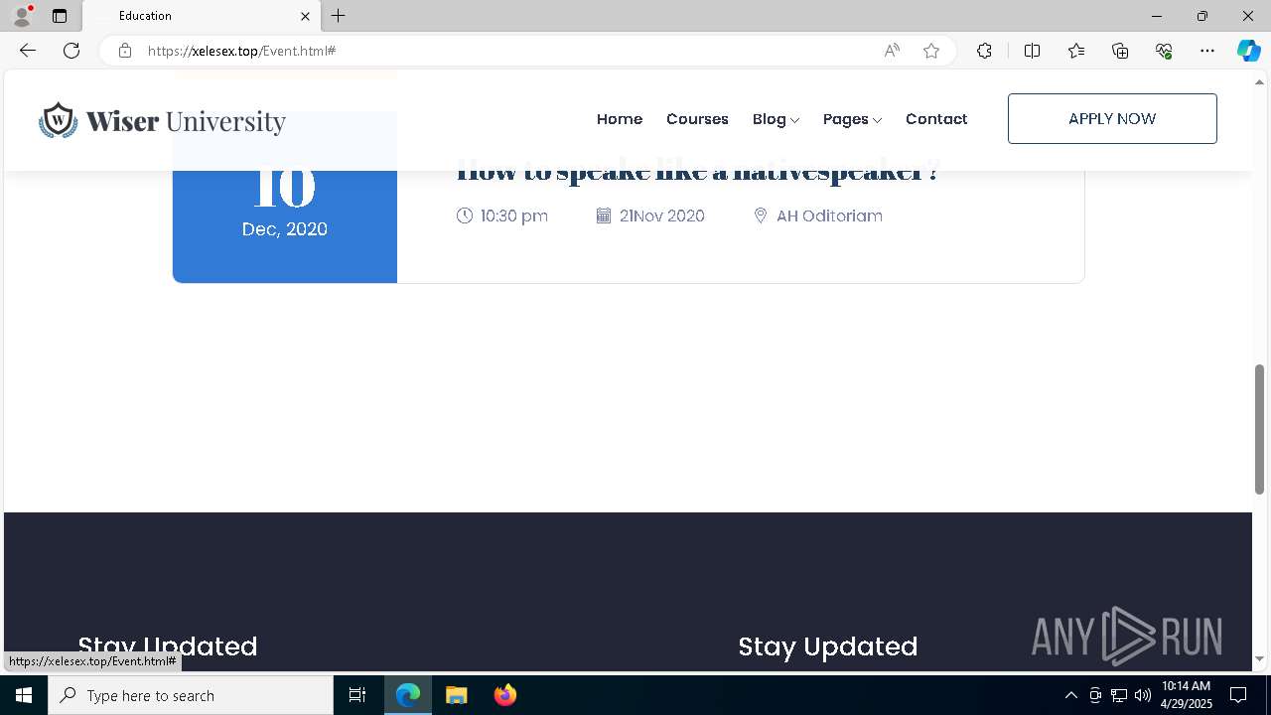Click the APPLY NOW button
The height and width of the screenshot is (715, 1271).
[x=1112, y=118]
